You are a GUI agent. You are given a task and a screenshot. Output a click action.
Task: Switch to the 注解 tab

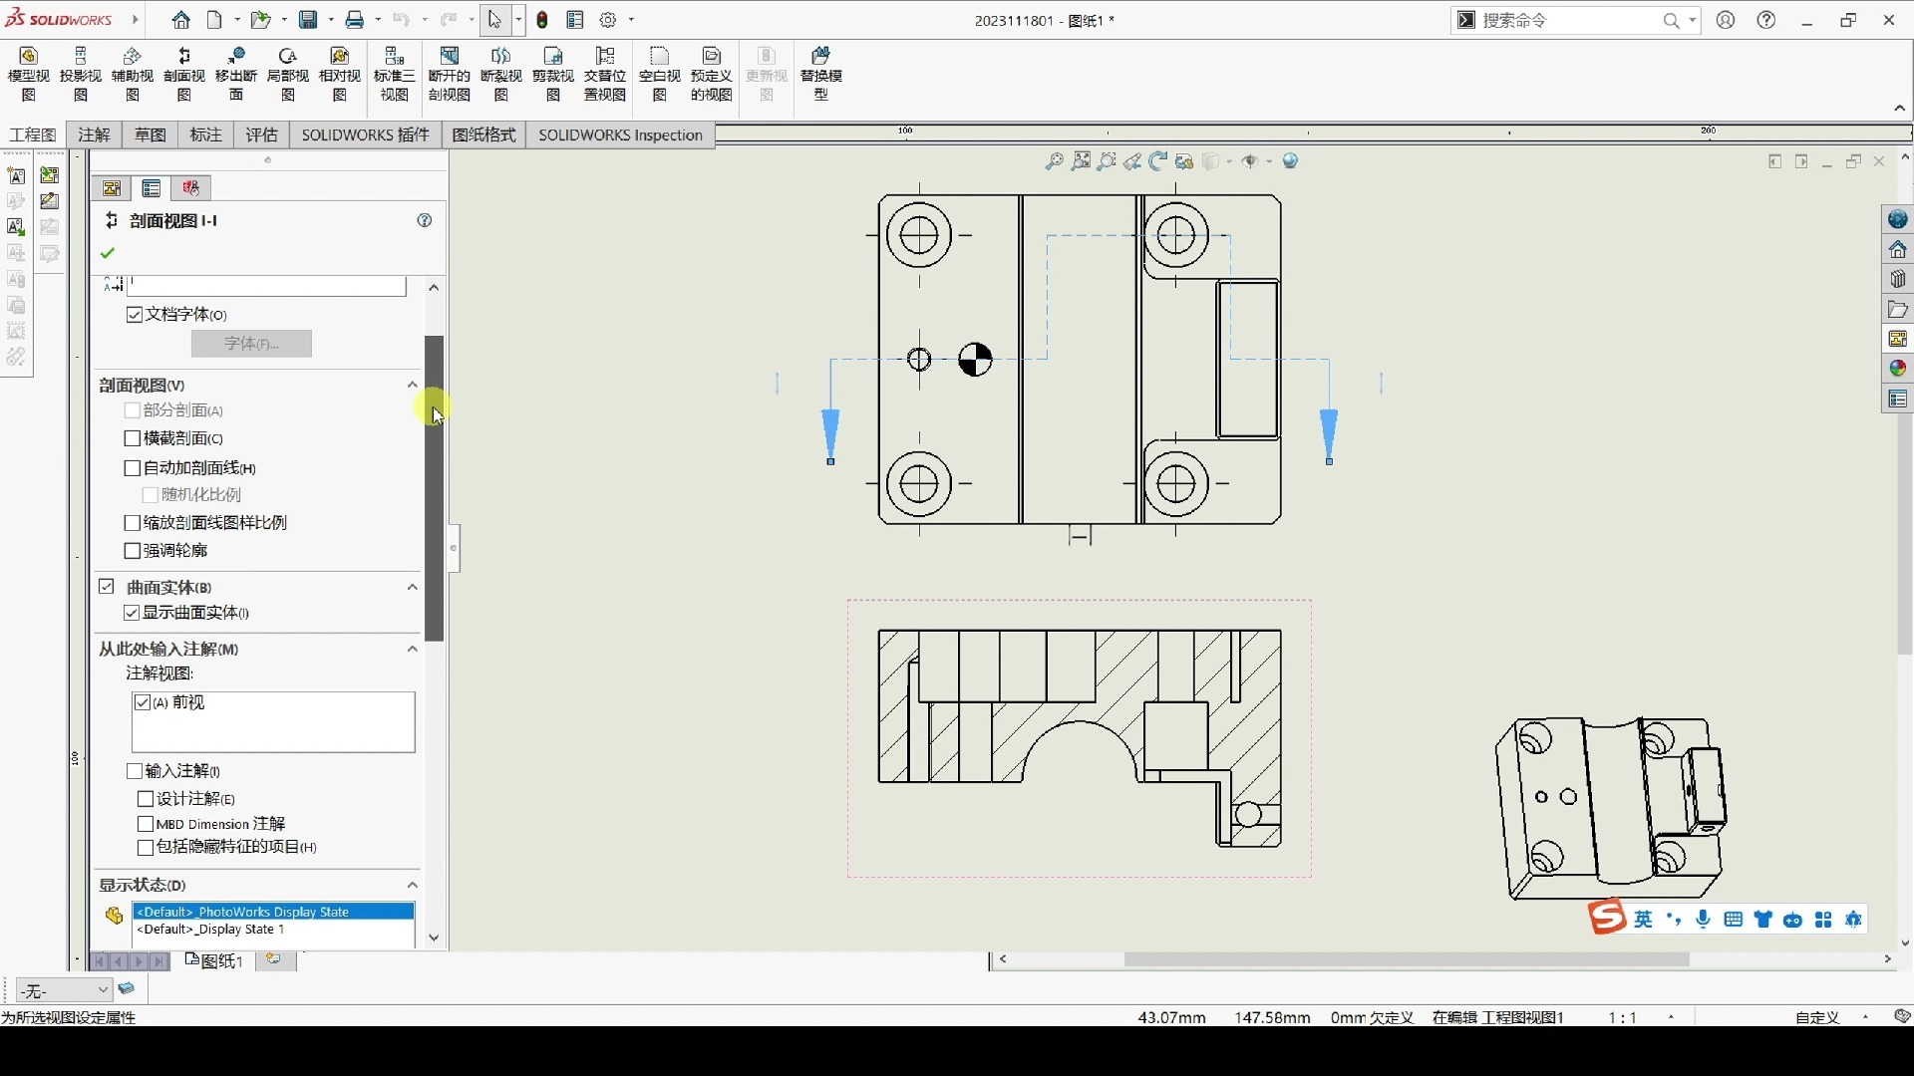pos(95,134)
